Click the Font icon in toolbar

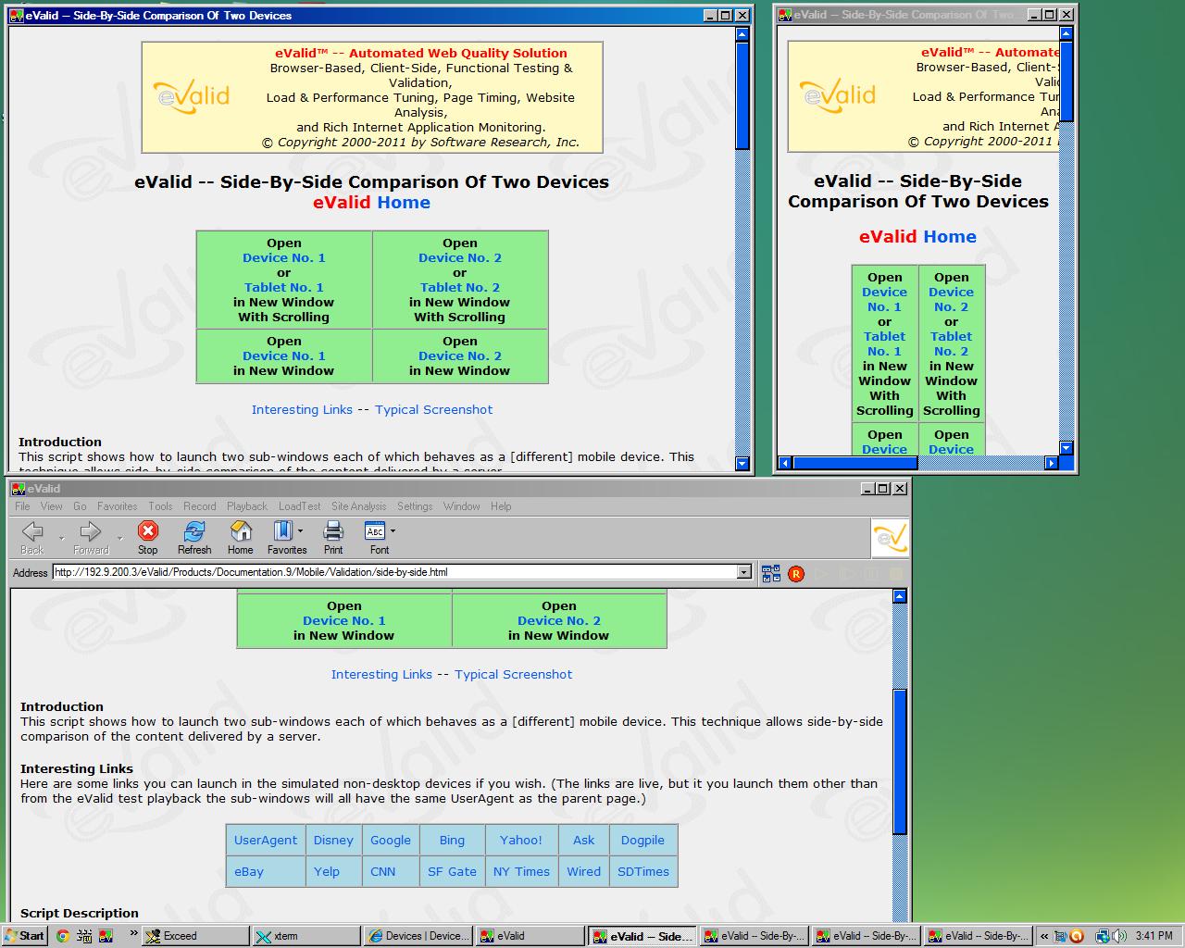coord(375,531)
